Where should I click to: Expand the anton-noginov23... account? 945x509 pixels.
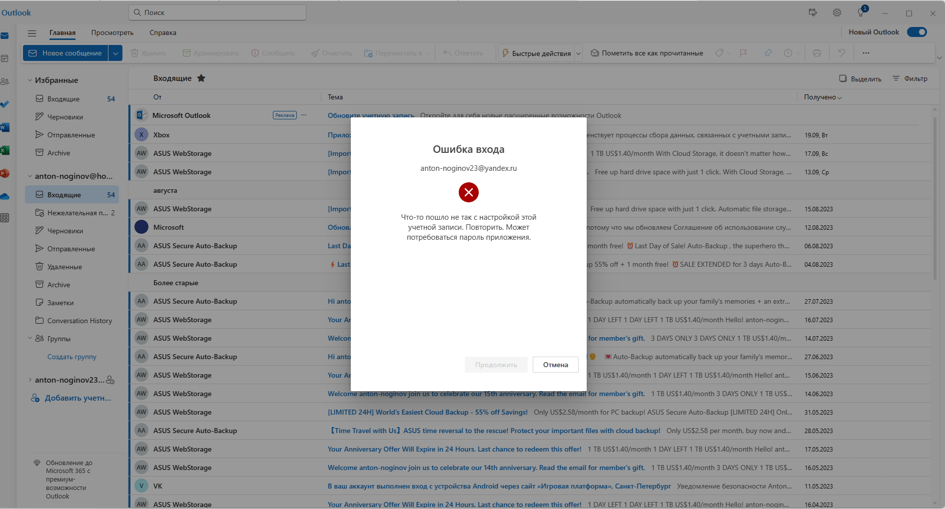pyautogui.click(x=30, y=380)
